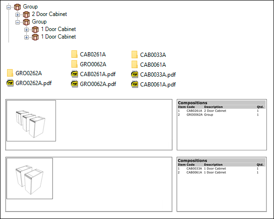Open the CAB0033A folder icon
Viewport: 274px width, 219px height.
point(134,55)
